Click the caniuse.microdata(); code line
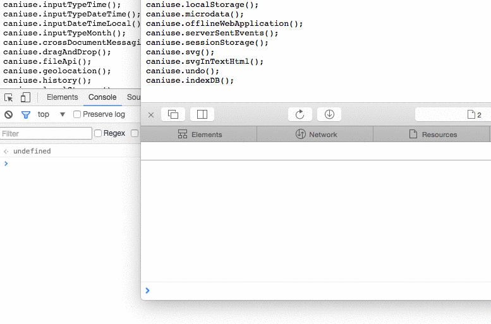Screen dimensions: 491x324 195,14
